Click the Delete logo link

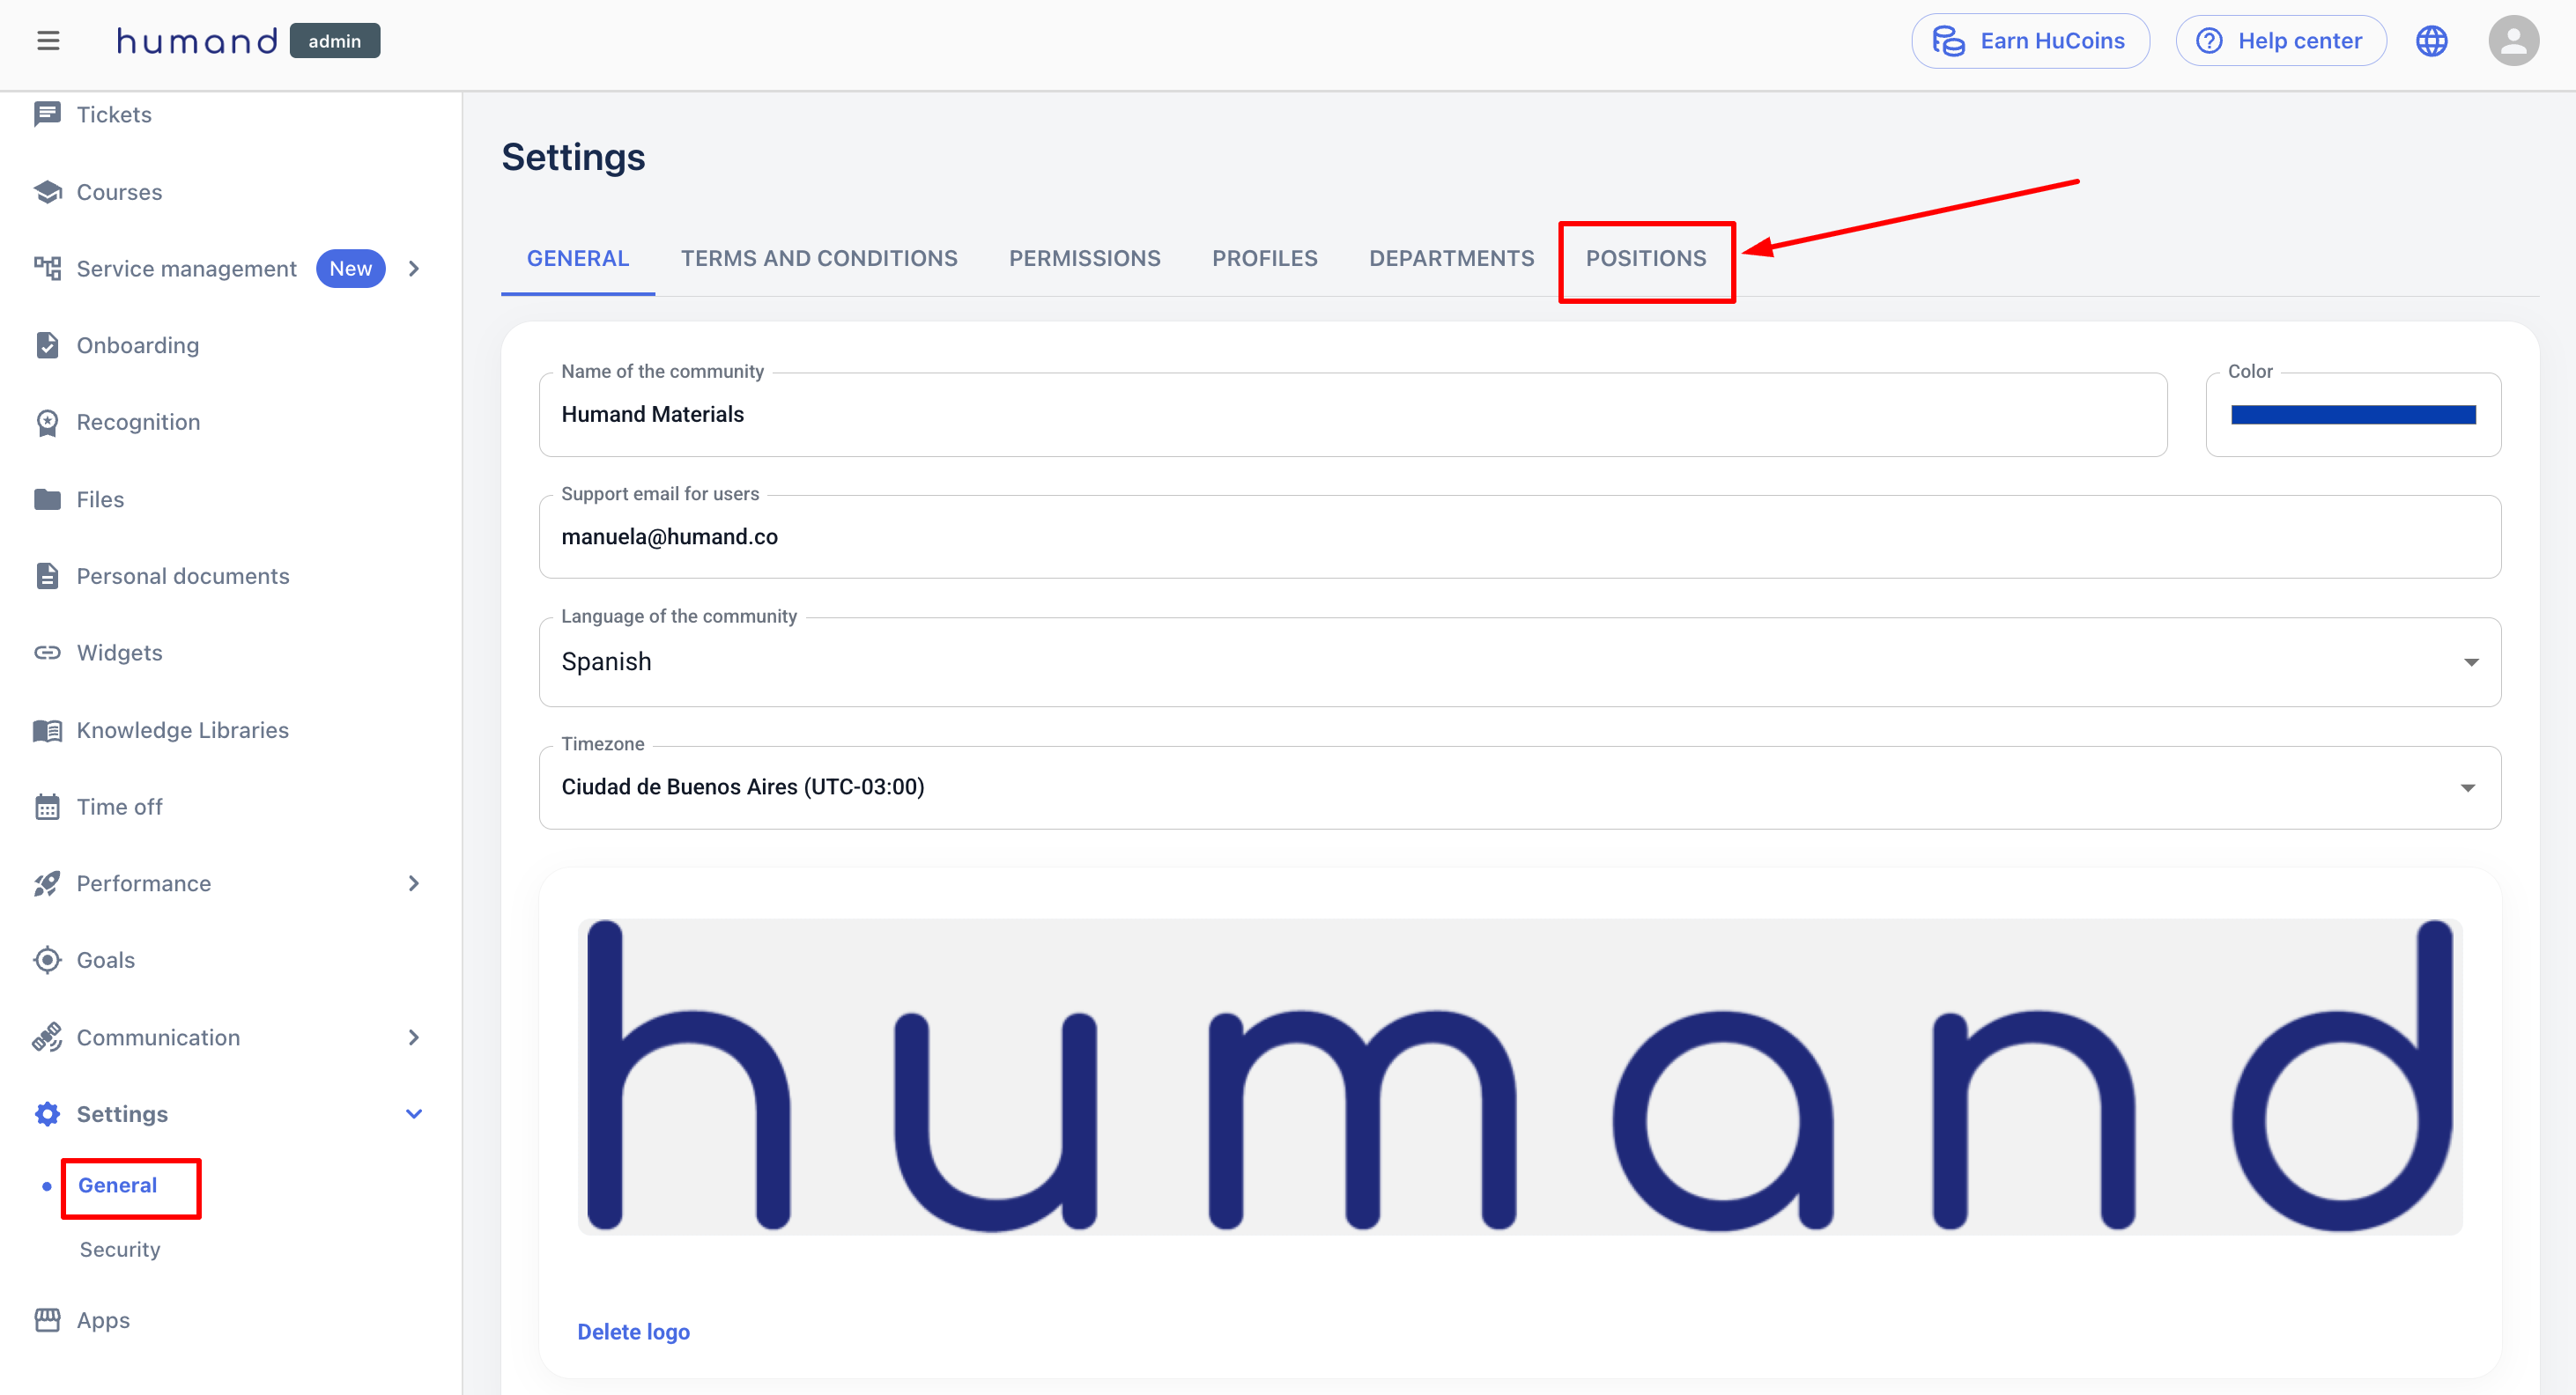[633, 1331]
